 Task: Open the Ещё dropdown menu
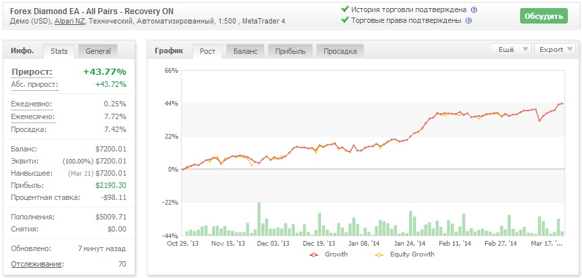click(513, 49)
